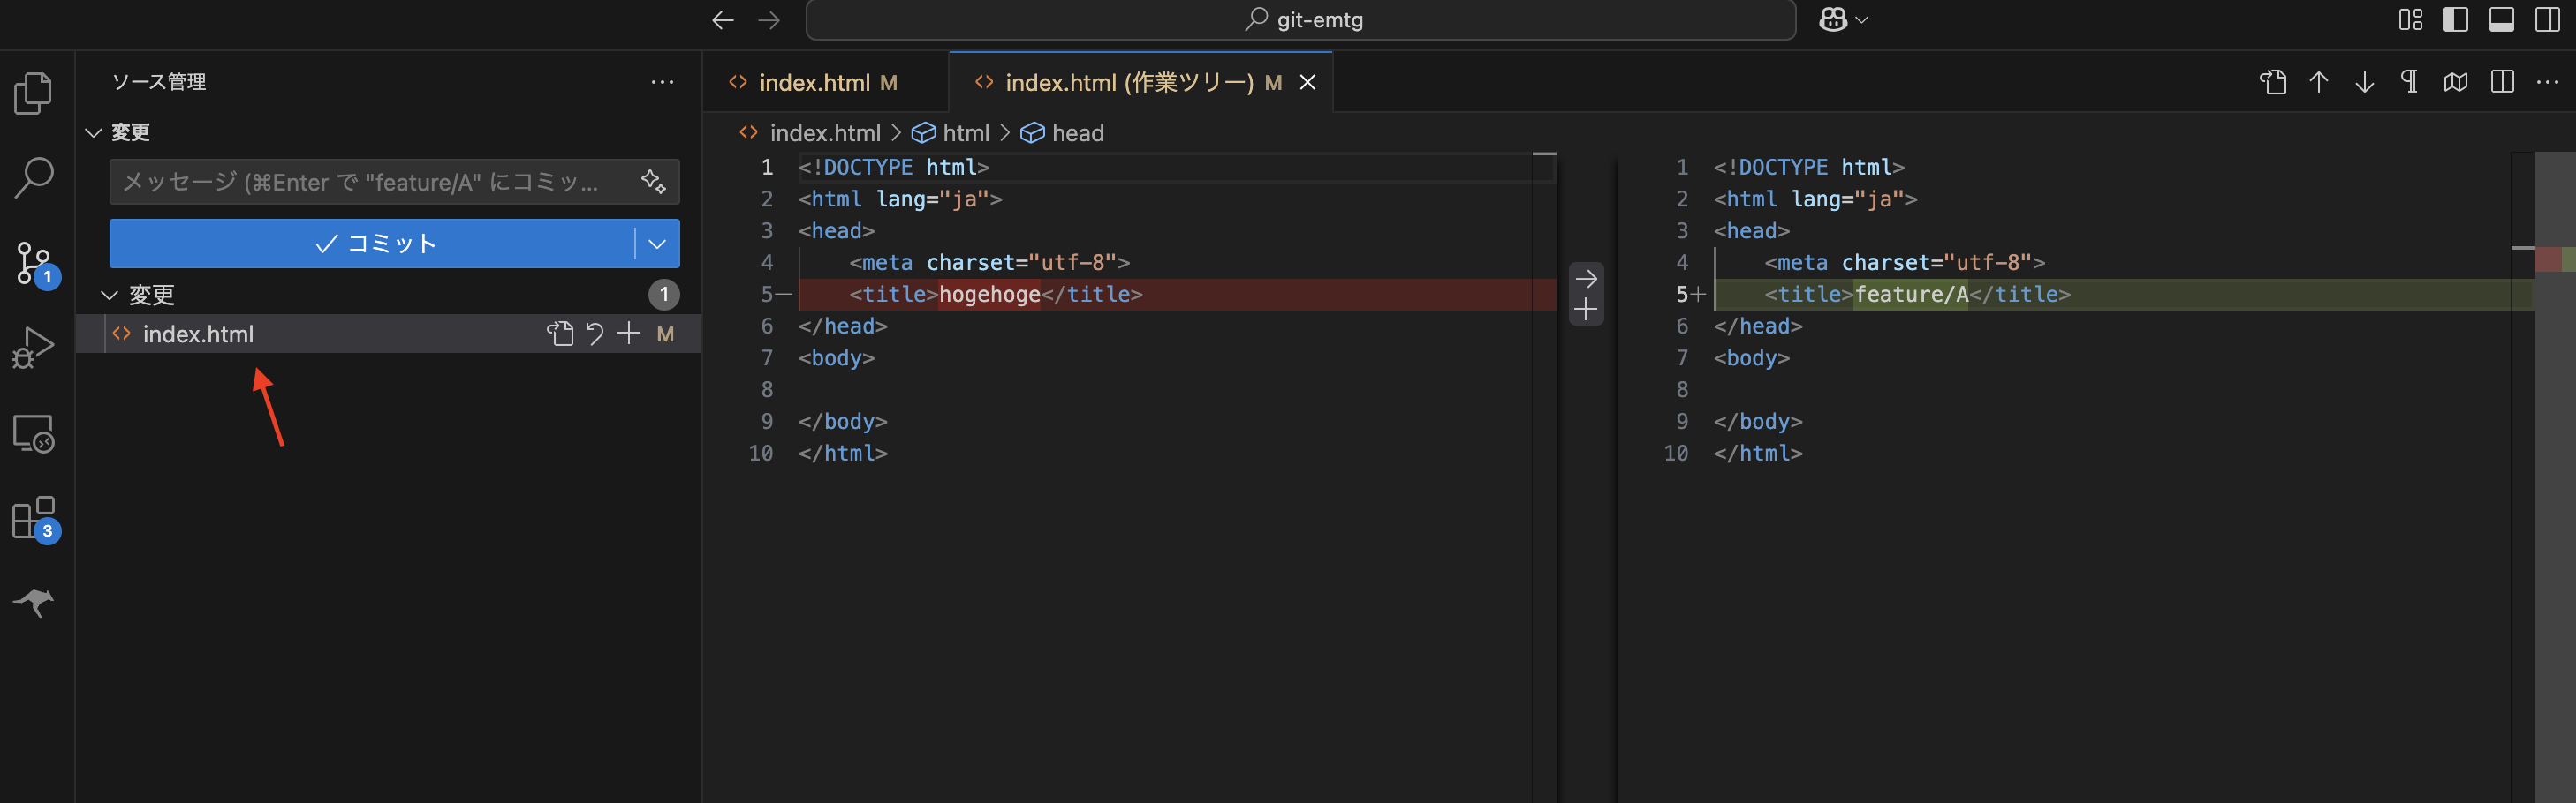2576x803 pixels.
Task: Stage changes for index.html with plus
Action: pyautogui.click(x=629, y=334)
